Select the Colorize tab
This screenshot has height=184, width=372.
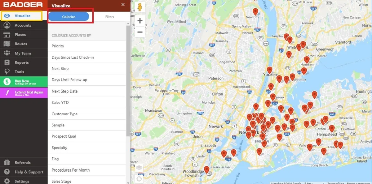click(69, 17)
